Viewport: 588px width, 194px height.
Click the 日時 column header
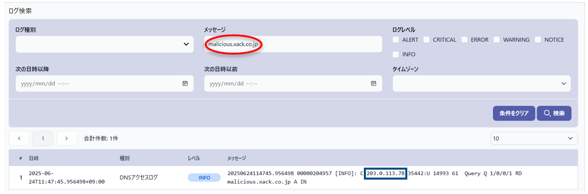(x=33, y=158)
